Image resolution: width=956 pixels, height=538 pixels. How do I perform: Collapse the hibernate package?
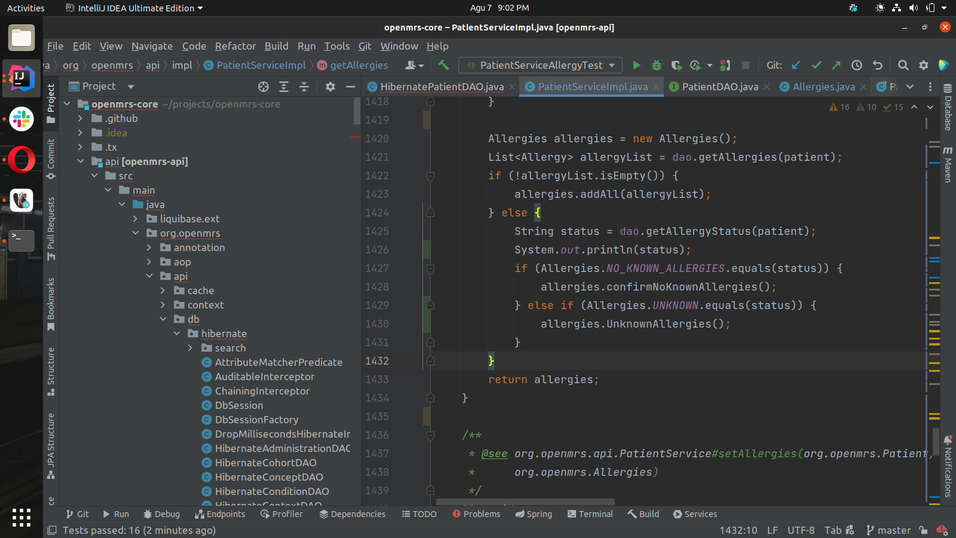(177, 334)
